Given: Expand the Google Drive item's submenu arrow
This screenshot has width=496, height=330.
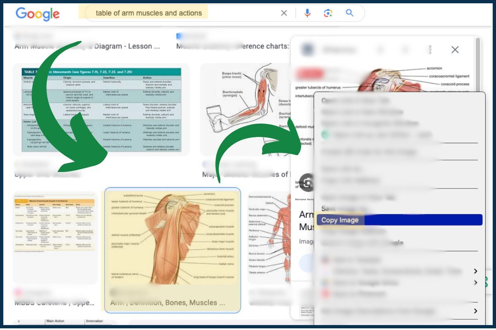Looking at the screenshot, I should [475, 283].
